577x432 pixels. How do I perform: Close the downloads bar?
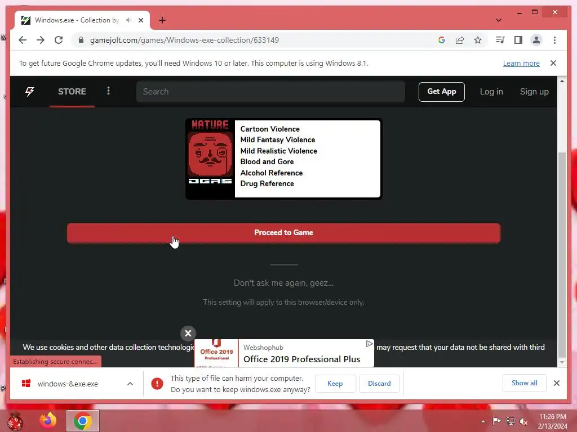tap(556, 383)
